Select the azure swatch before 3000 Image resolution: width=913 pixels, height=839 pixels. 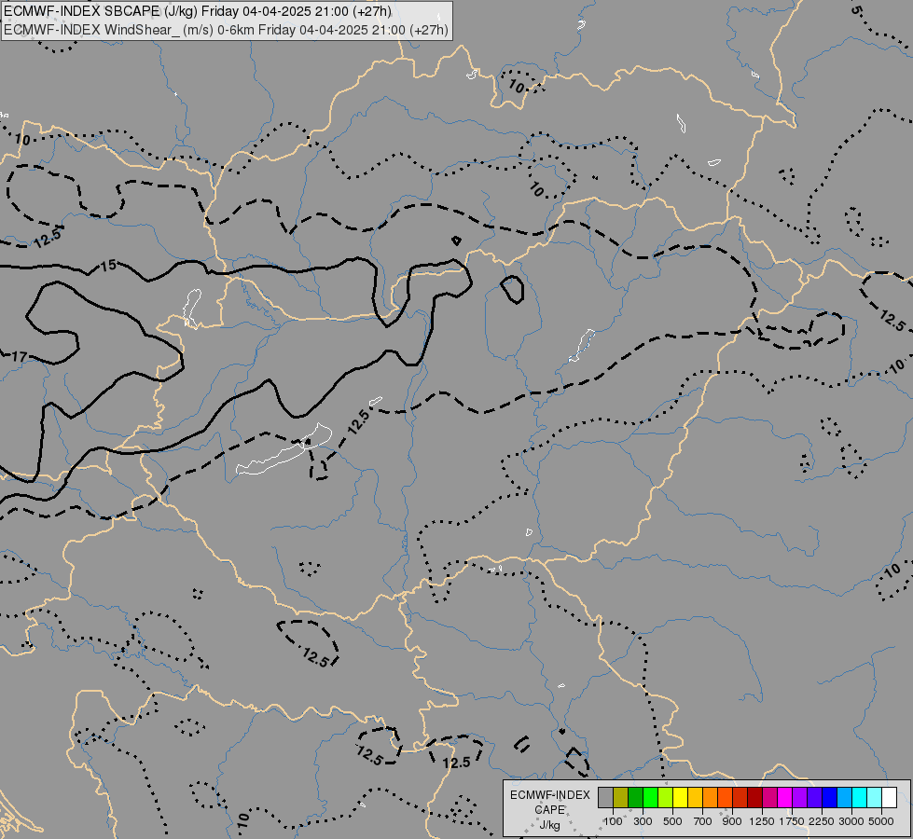[x=845, y=798]
